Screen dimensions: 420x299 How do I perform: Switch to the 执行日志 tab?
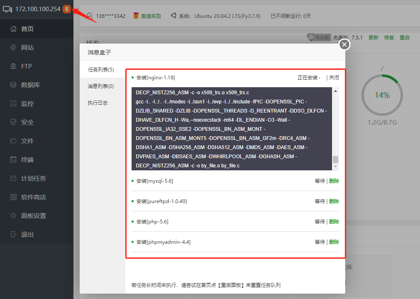(x=98, y=103)
